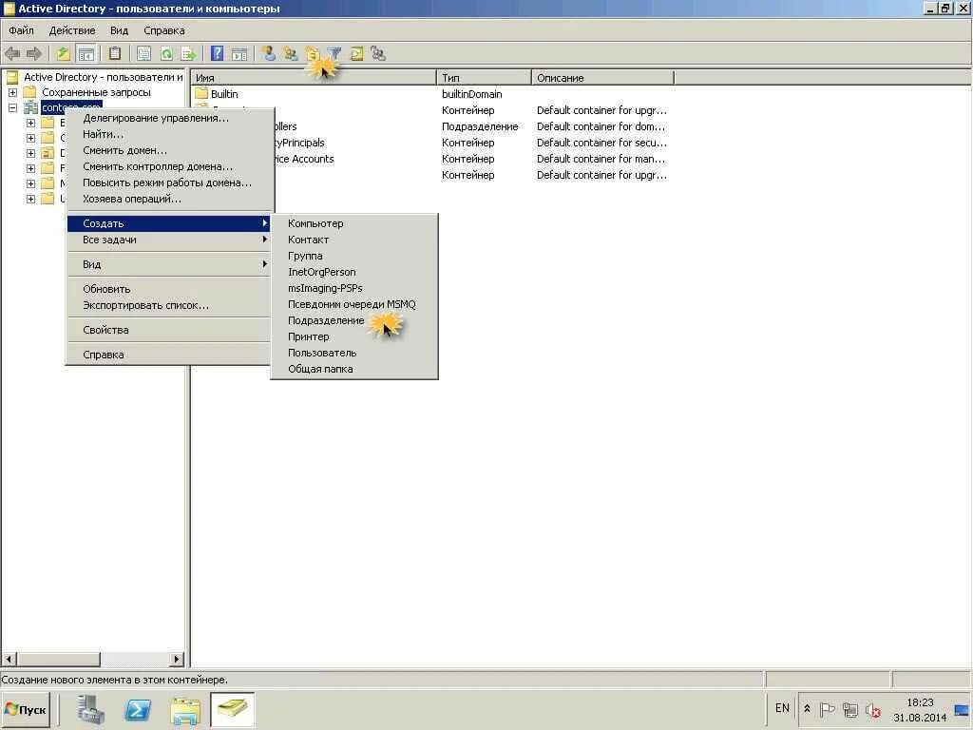Click the green Refresh toolbar icon

tap(166, 54)
